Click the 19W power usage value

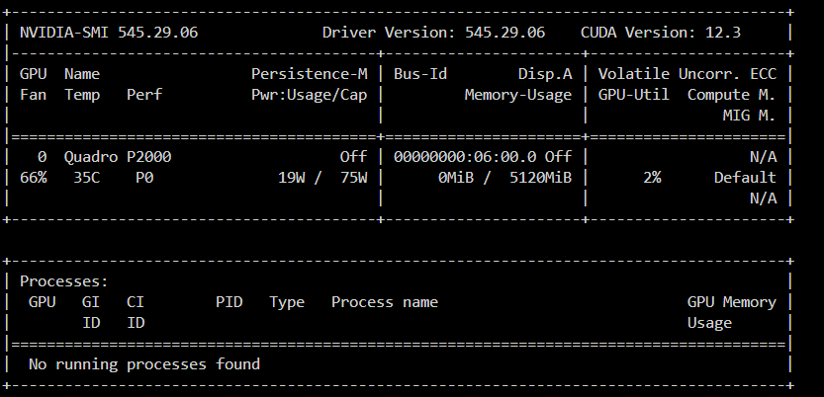tap(291, 178)
